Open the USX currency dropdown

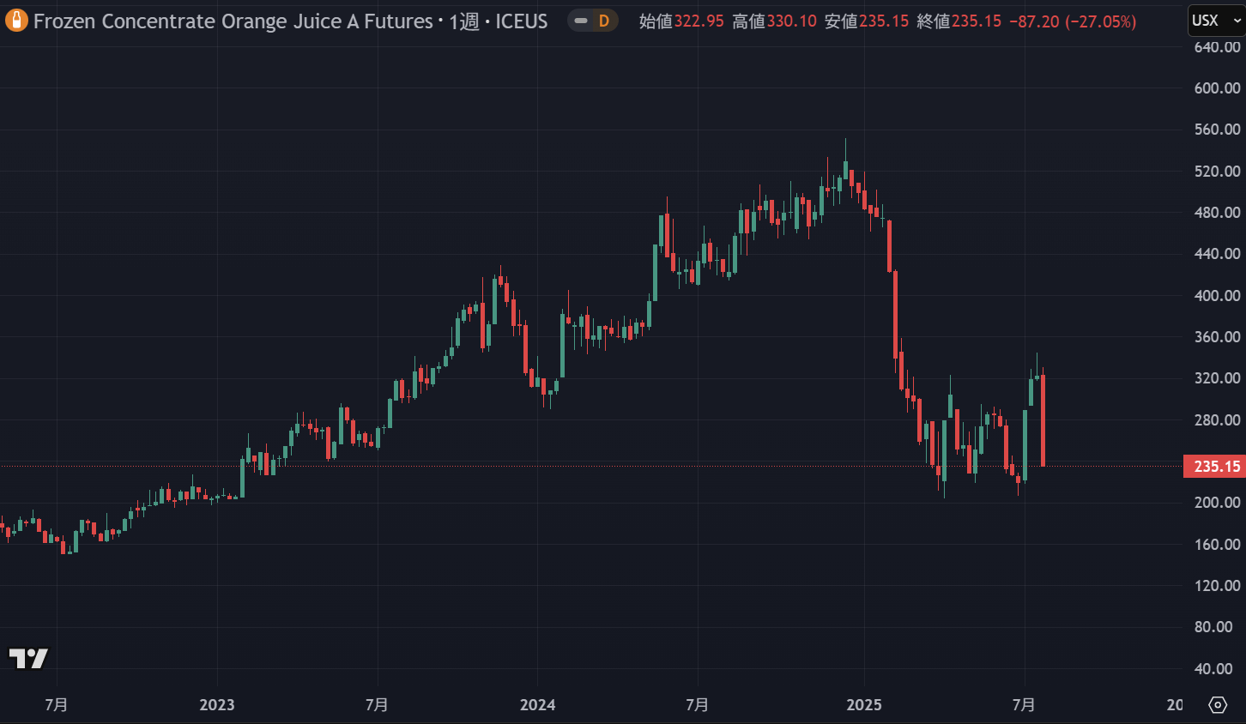(x=1216, y=21)
